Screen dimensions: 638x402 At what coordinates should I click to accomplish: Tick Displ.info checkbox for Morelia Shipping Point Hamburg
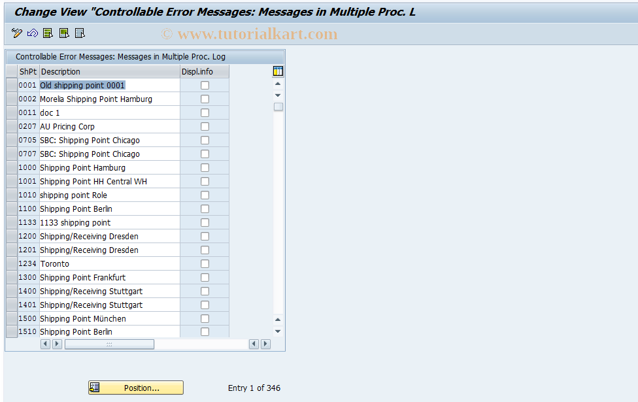(x=205, y=99)
